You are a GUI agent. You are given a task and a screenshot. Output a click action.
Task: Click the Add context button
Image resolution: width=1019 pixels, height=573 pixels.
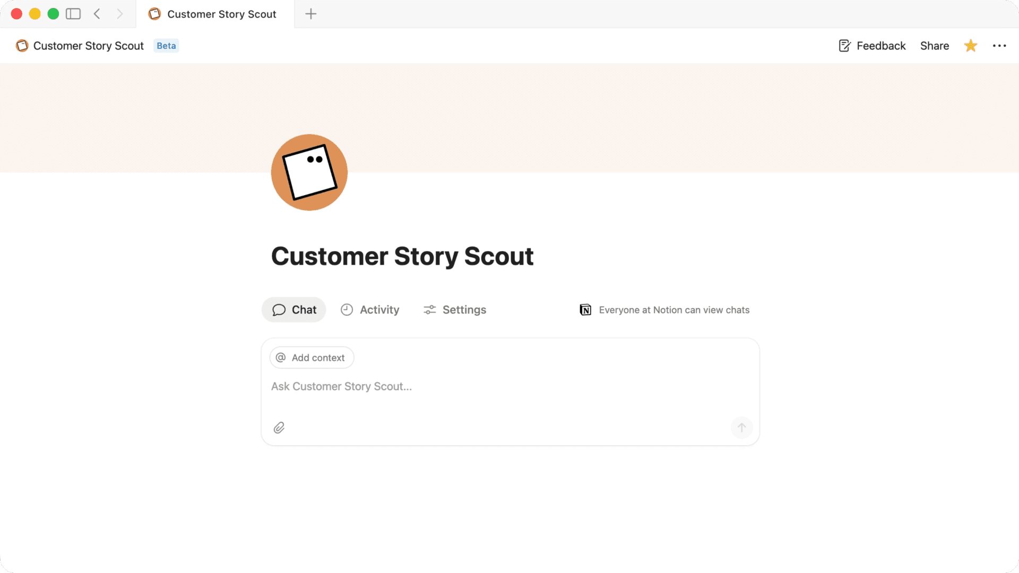coord(312,358)
